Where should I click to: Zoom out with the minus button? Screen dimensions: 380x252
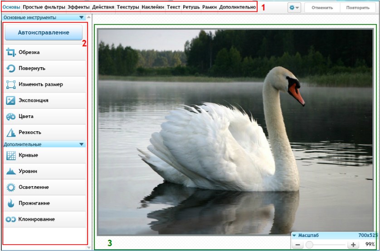tap(298, 245)
